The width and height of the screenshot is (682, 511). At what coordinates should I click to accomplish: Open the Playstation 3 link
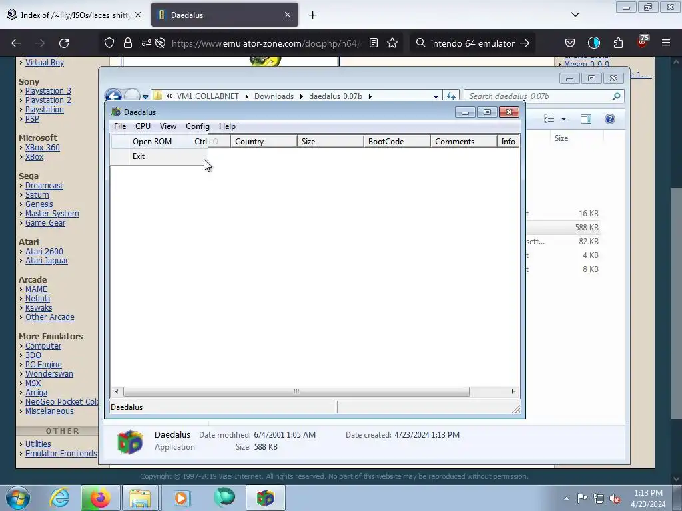tap(48, 90)
